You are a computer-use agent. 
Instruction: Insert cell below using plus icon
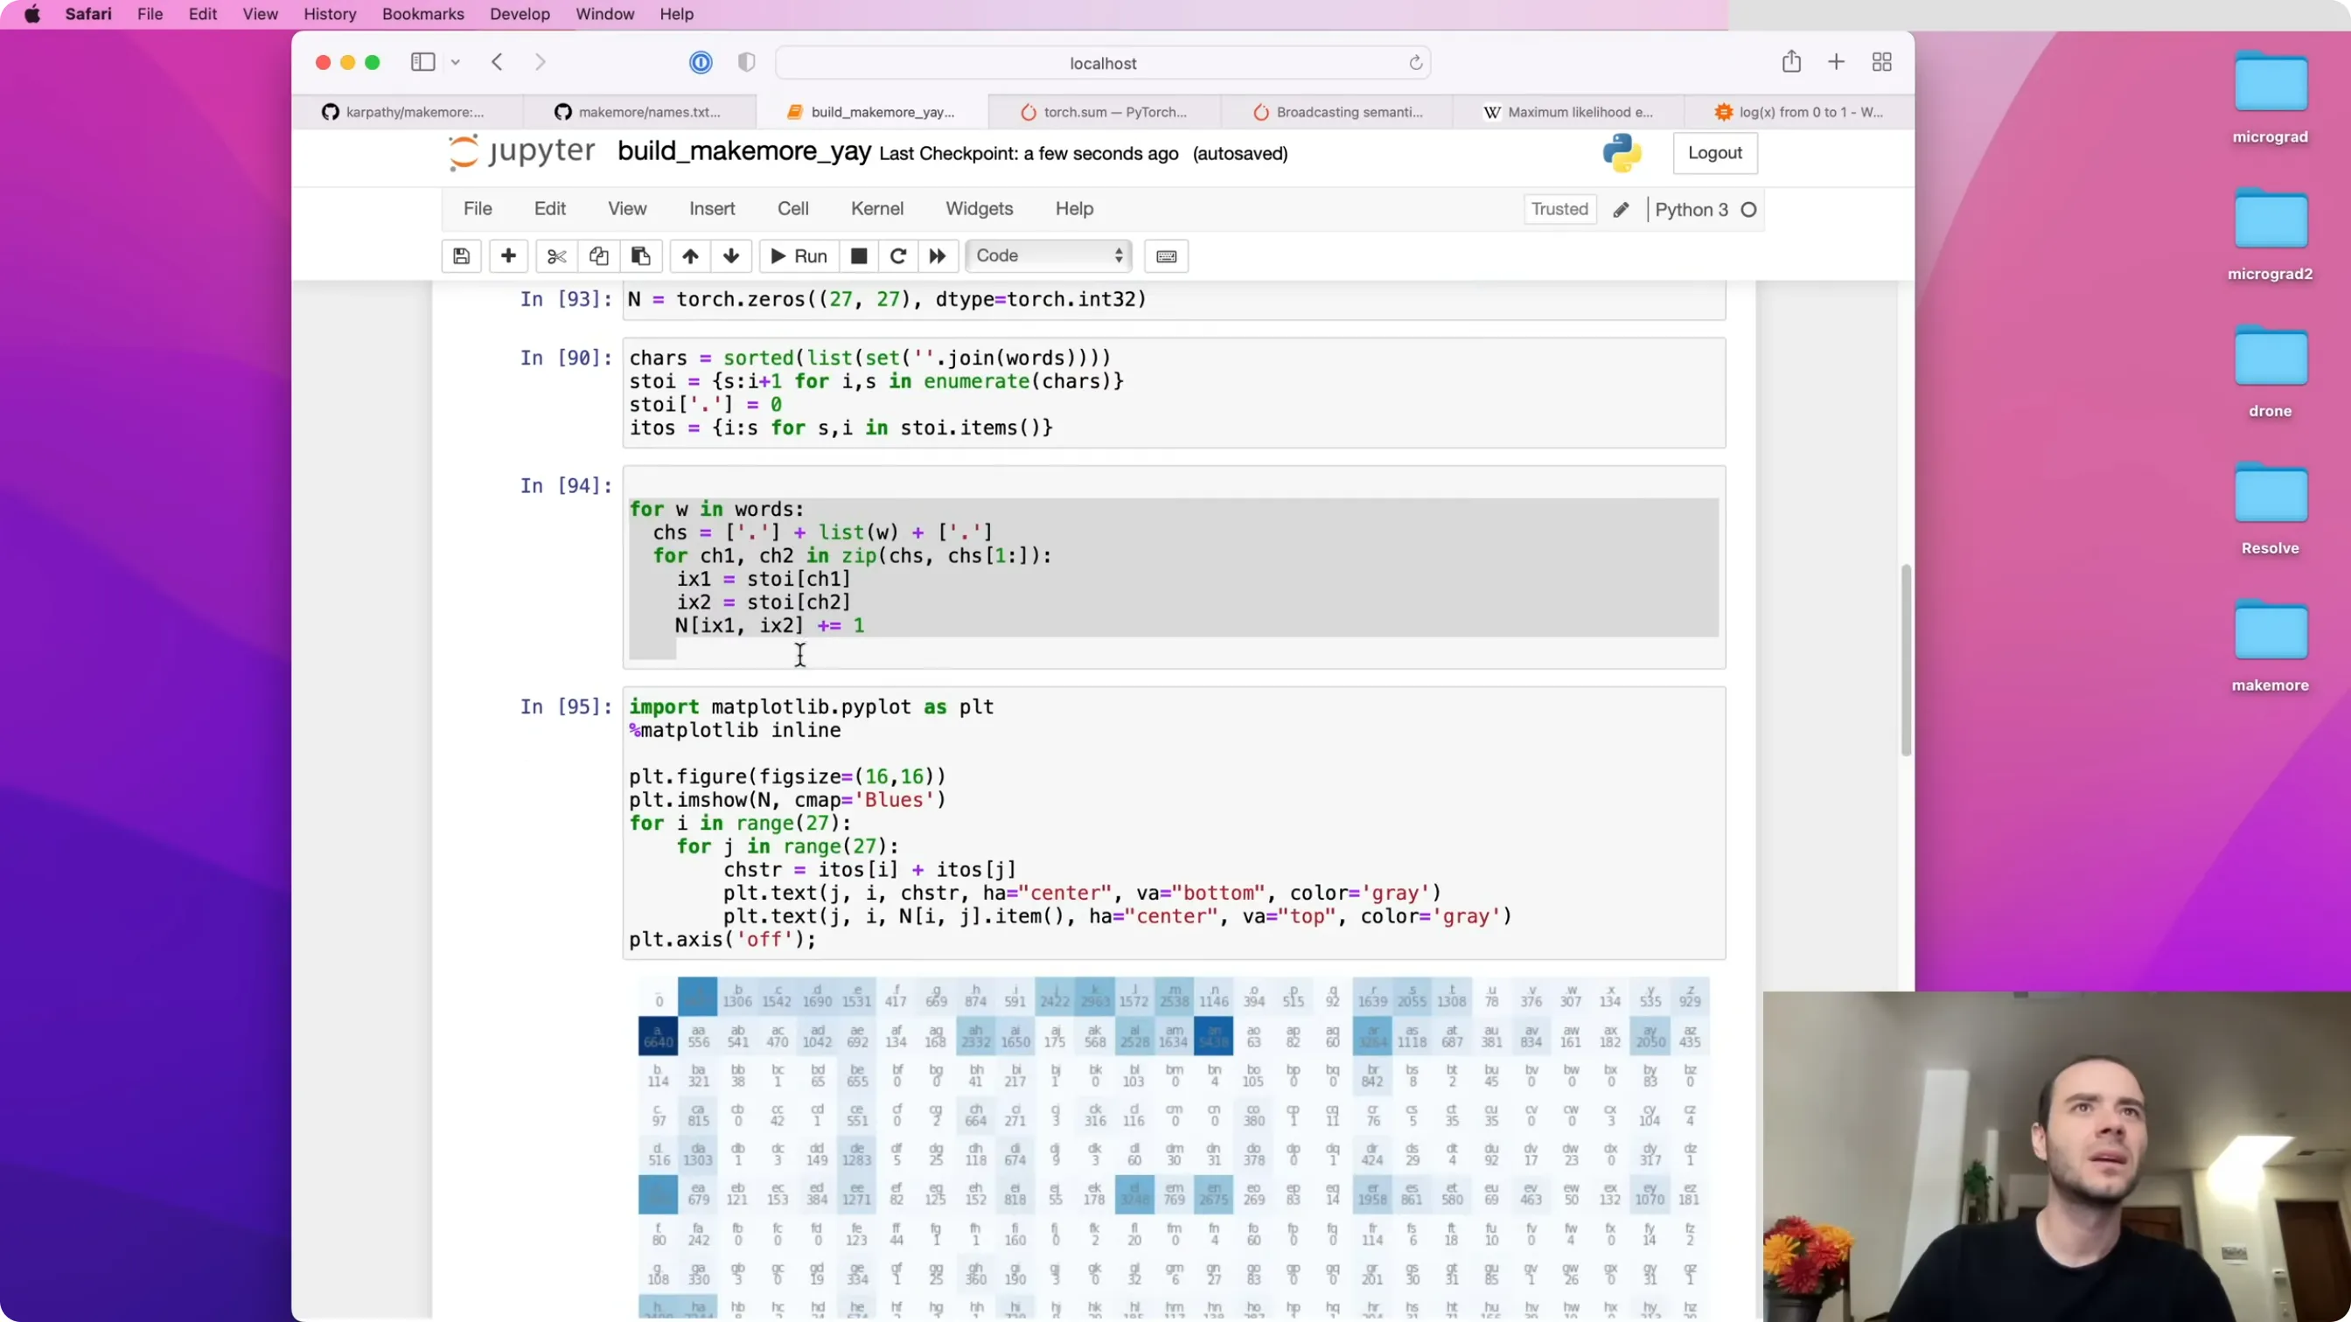[508, 256]
